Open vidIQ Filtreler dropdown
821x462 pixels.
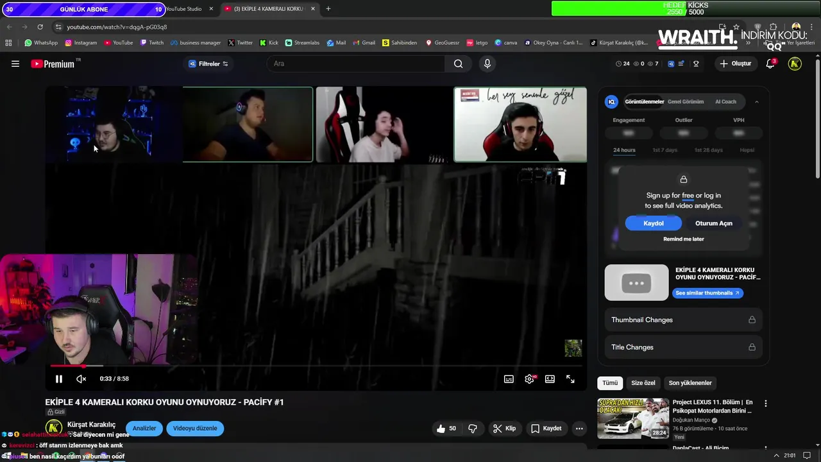[x=208, y=64]
